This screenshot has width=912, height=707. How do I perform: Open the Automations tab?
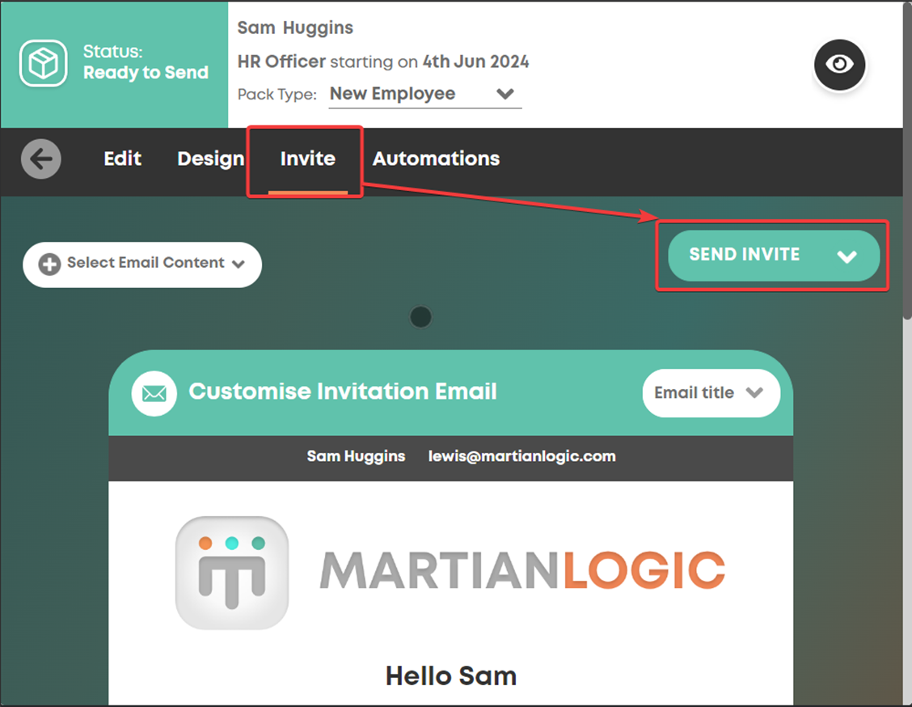coord(436,159)
